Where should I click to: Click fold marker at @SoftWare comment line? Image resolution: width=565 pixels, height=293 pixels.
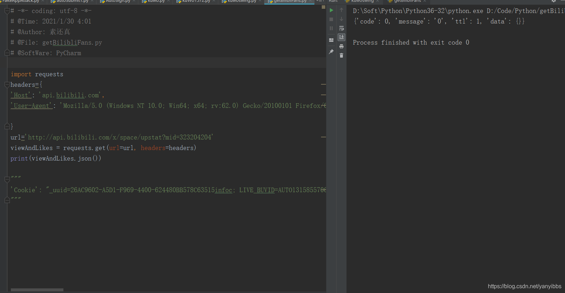click(x=7, y=53)
